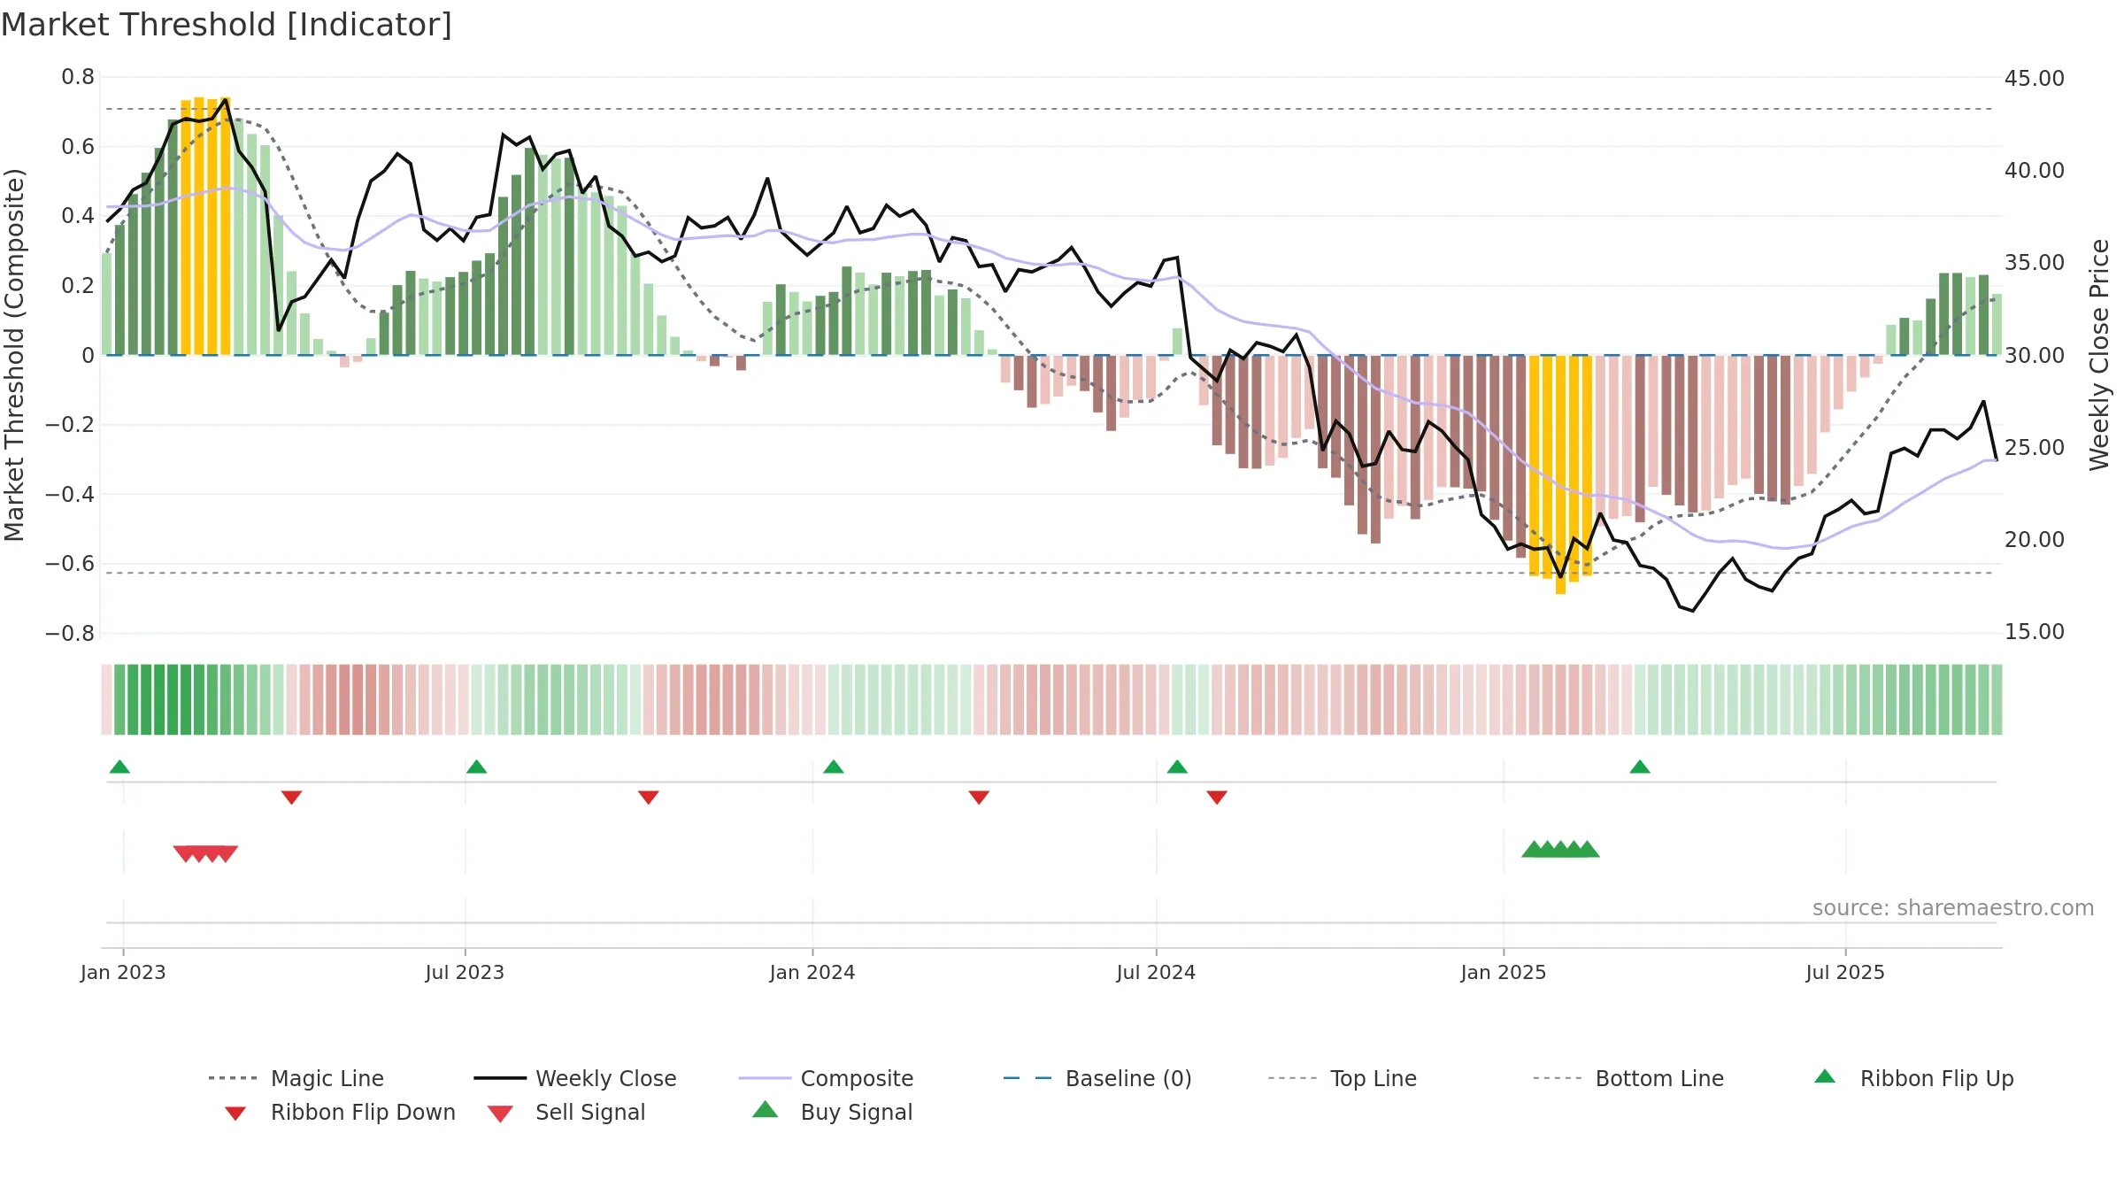2124x1195 pixels.
Task: Click the ribbon flip up marker near Jan 2024
Action: click(833, 767)
